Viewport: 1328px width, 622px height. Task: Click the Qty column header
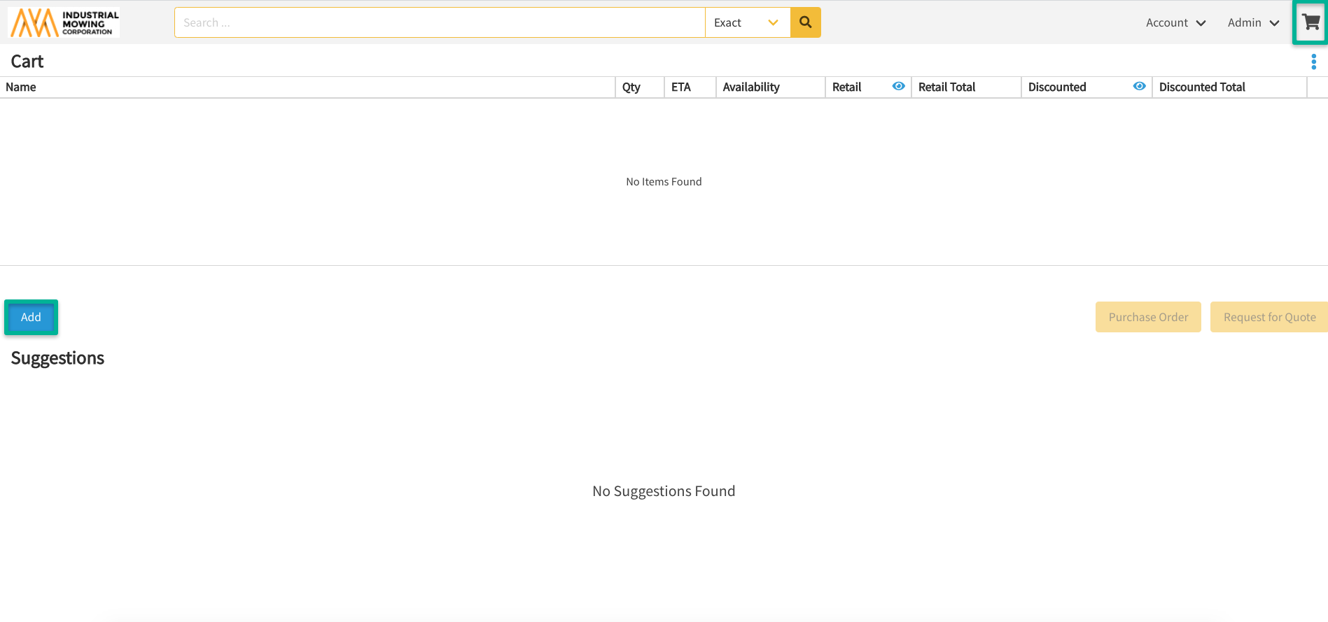pyautogui.click(x=631, y=87)
